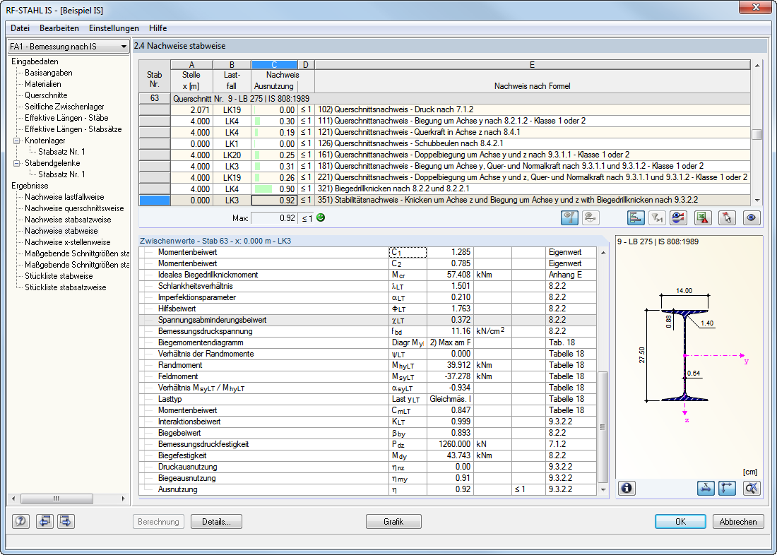777x555 pixels.
Task: Click the filter ratio greater than 1 icon
Action: 657,217
